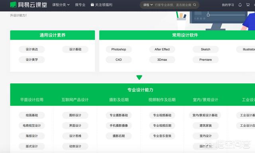Open the 设计思维 course tag
This screenshot has height=153, width=255.
click(75, 136)
